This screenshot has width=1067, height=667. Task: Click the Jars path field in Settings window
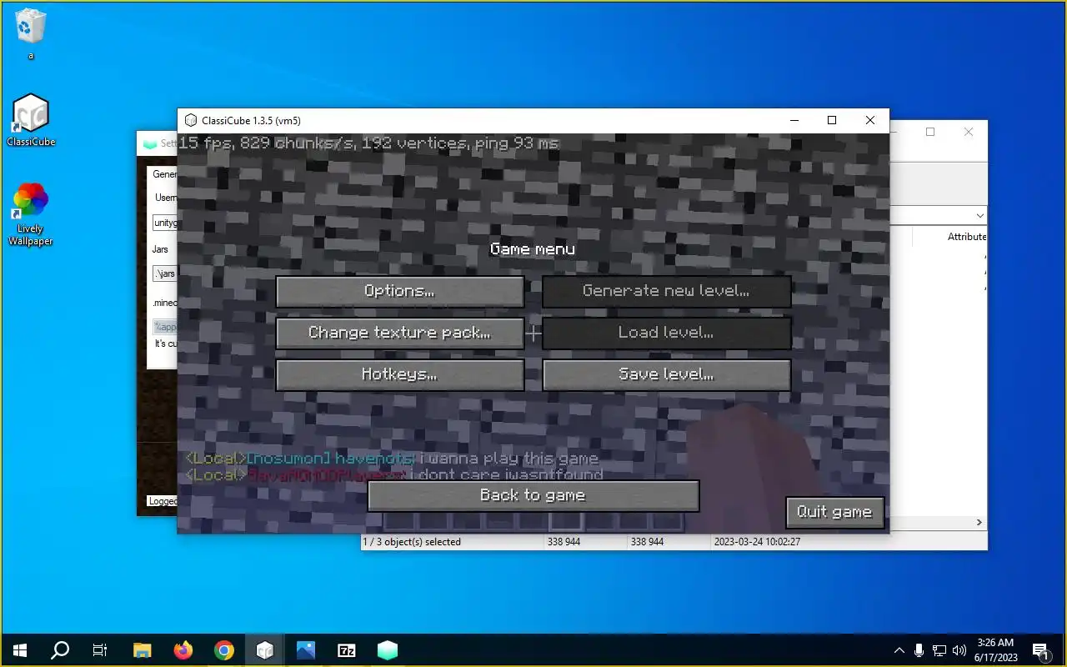click(164, 273)
